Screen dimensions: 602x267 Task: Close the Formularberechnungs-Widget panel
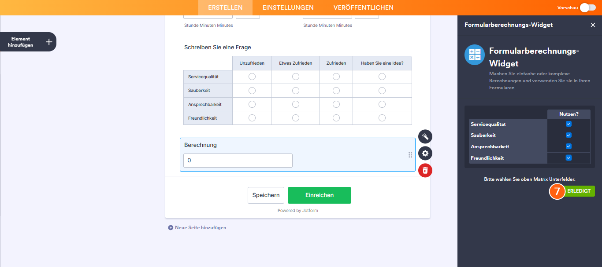point(593,25)
